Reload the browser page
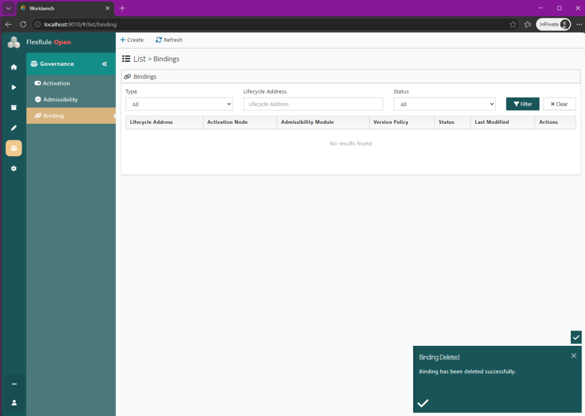585x416 pixels. pos(23,24)
